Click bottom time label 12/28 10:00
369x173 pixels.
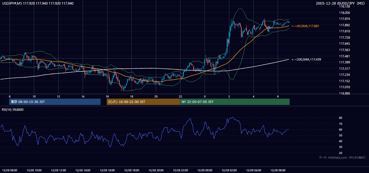34,170
